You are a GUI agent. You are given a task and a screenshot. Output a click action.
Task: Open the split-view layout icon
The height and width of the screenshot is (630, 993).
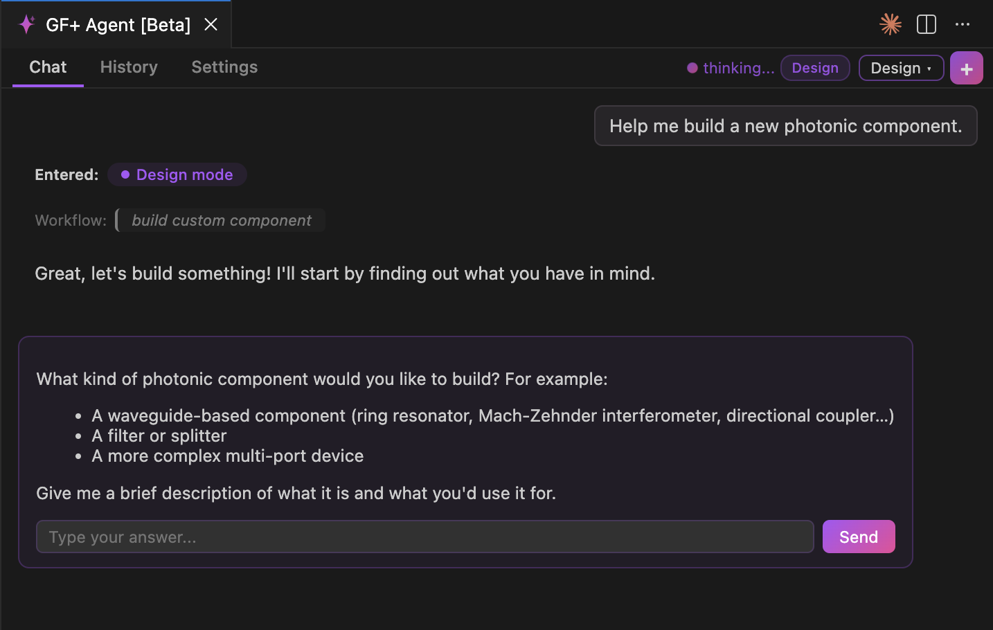coord(926,24)
